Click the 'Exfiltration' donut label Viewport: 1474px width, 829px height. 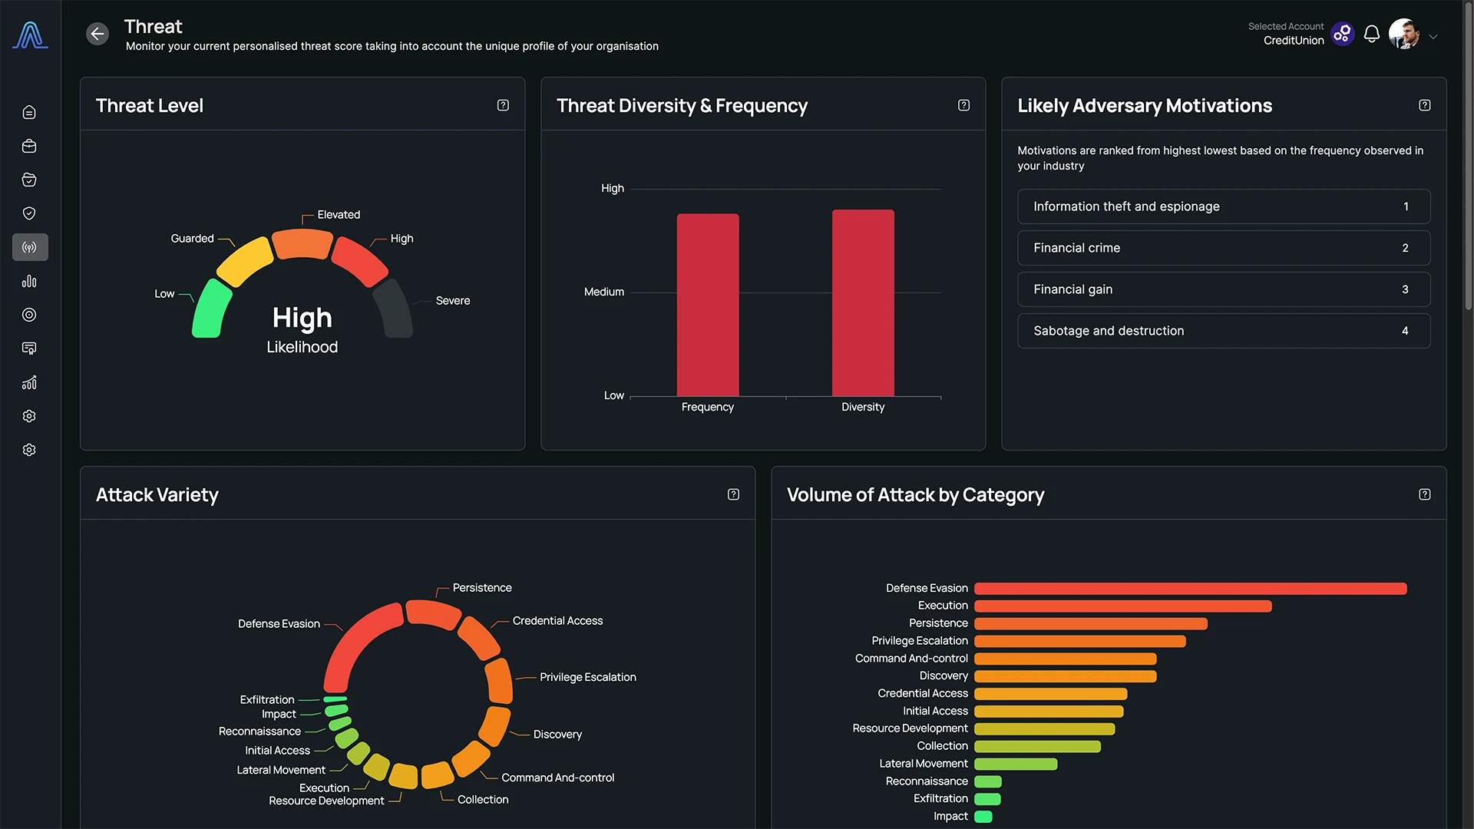click(x=267, y=700)
